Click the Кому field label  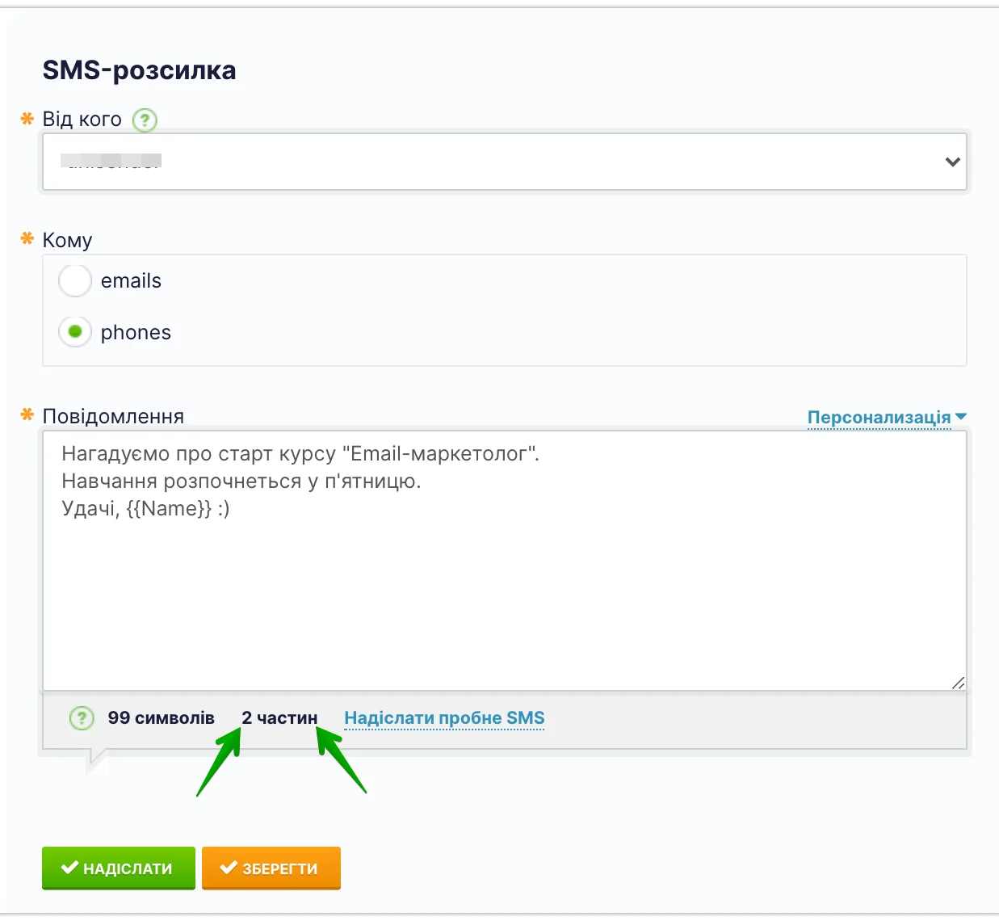coord(67,240)
